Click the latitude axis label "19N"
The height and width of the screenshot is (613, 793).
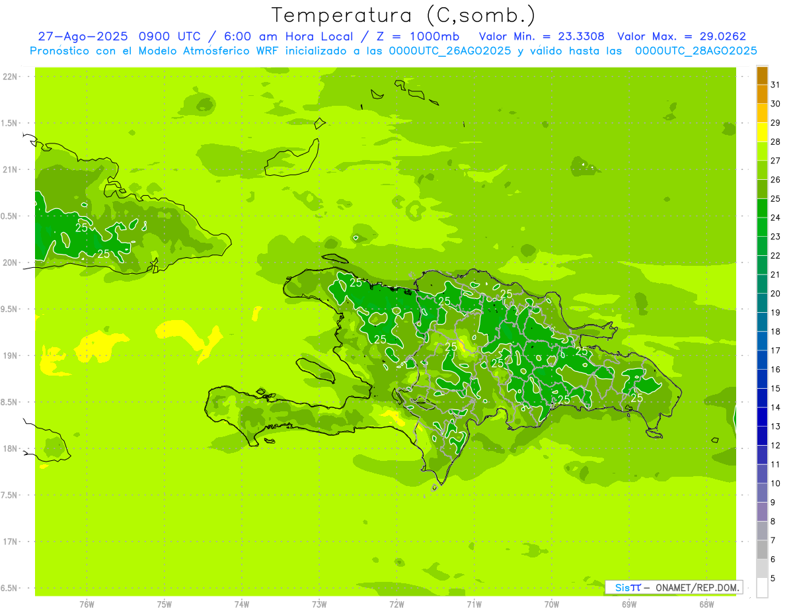pos(9,356)
